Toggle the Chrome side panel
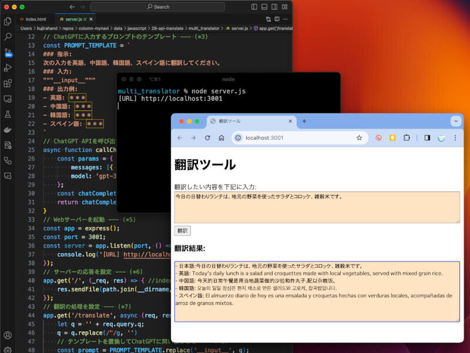The height and width of the screenshot is (353, 470). coord(427,137)
